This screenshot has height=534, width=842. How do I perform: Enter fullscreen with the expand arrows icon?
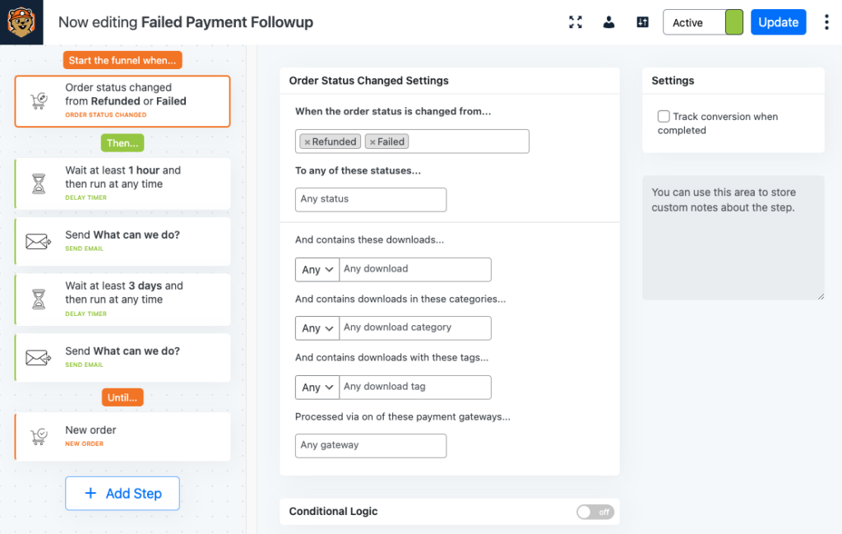click(x=576, y=22)
